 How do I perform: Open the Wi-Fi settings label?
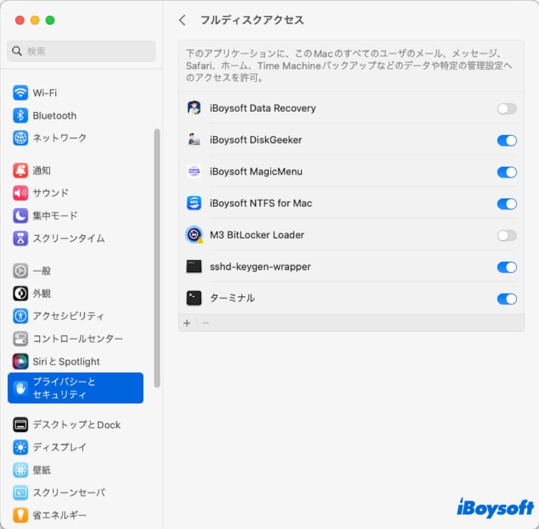click(44, 93)
